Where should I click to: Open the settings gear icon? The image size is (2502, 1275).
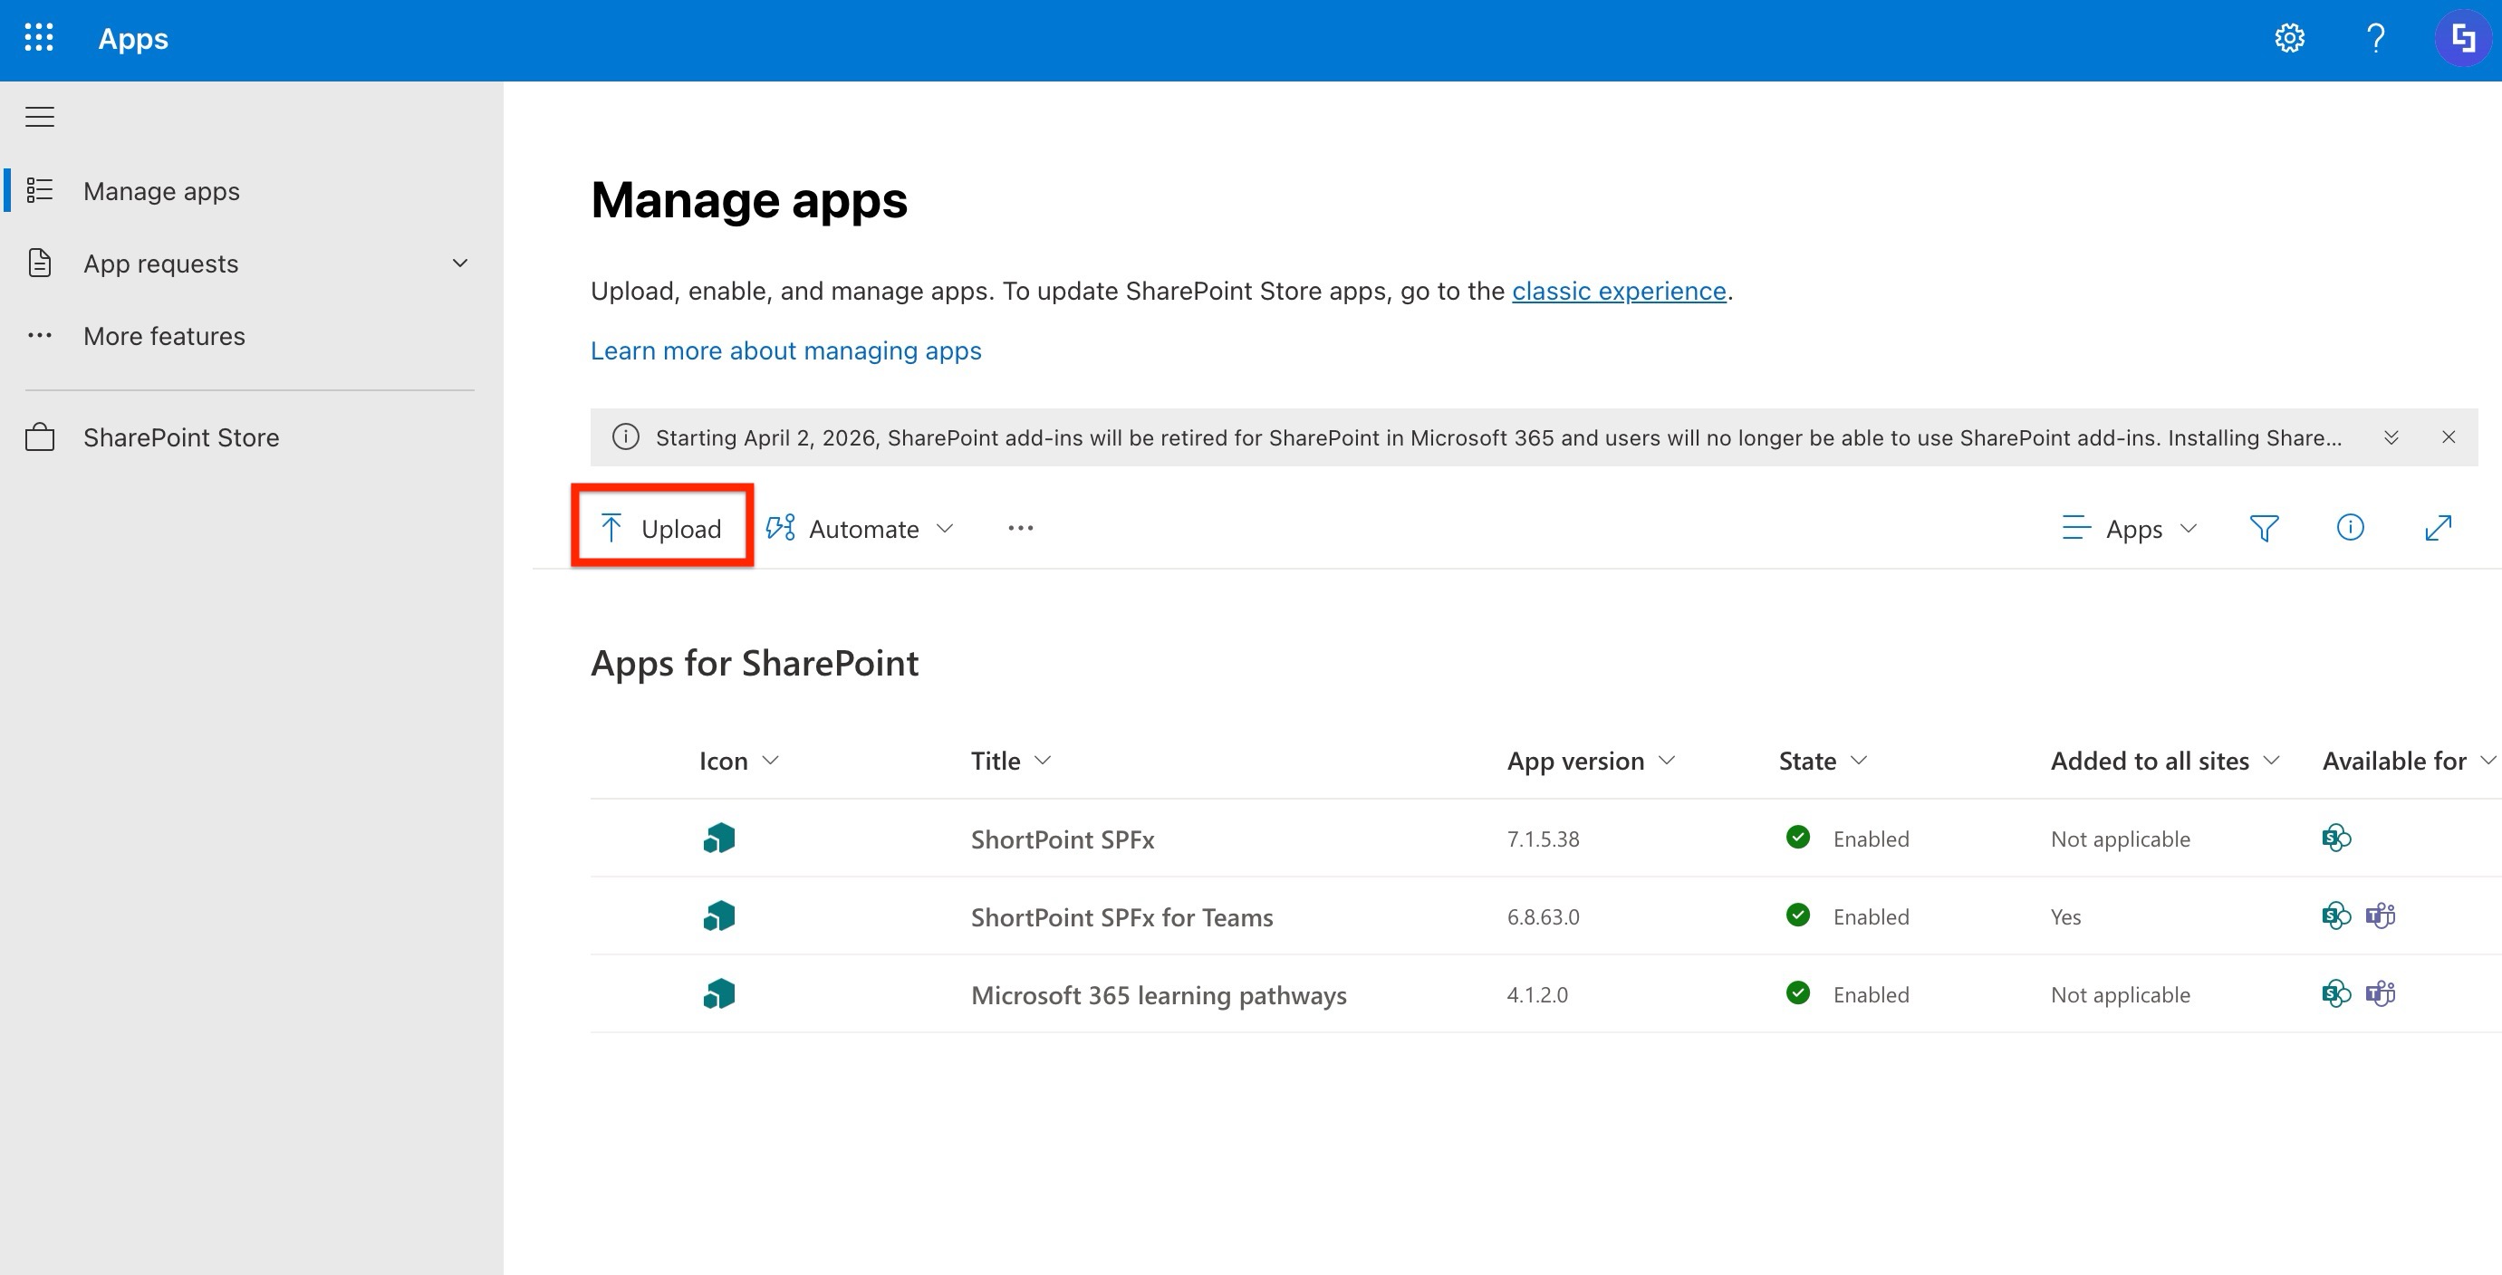(2289, 39)
